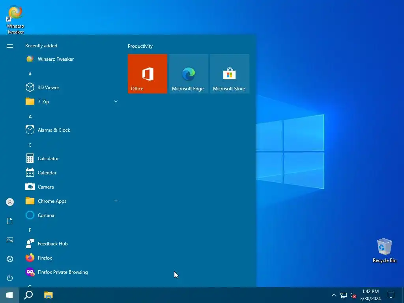The height and width of the screenshot is (303, 404).
Task: Open Settings gear in Start sidebar
Action: coord(10,259)
